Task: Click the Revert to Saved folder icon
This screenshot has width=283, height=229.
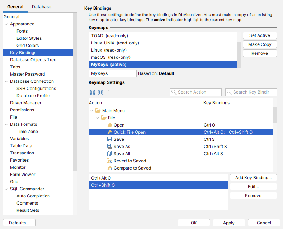Action: point(109,161)
